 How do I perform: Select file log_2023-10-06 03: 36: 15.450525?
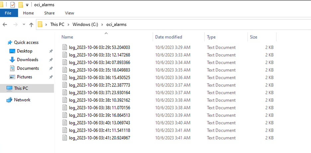[x=100, y=77]
